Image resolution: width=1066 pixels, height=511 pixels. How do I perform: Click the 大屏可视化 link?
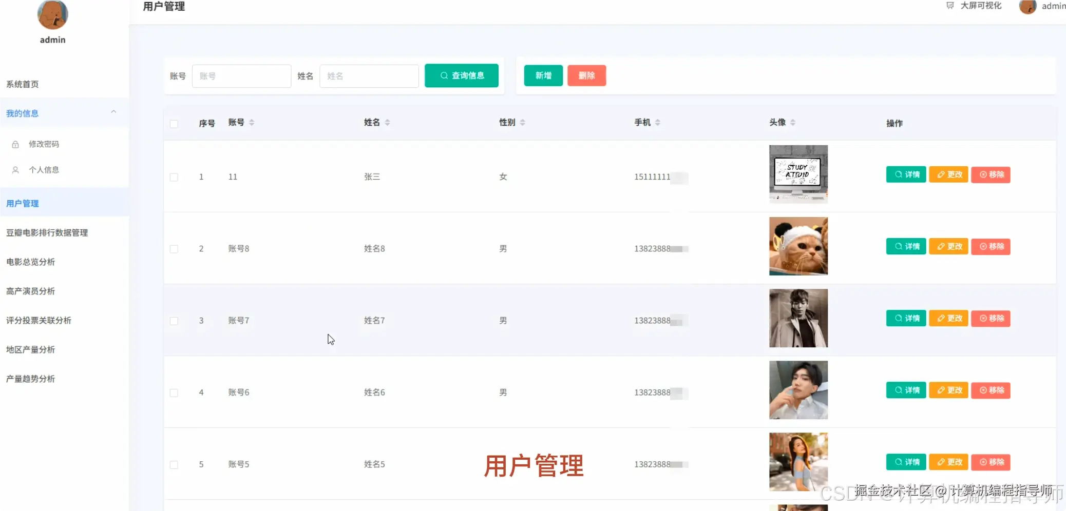981,6
